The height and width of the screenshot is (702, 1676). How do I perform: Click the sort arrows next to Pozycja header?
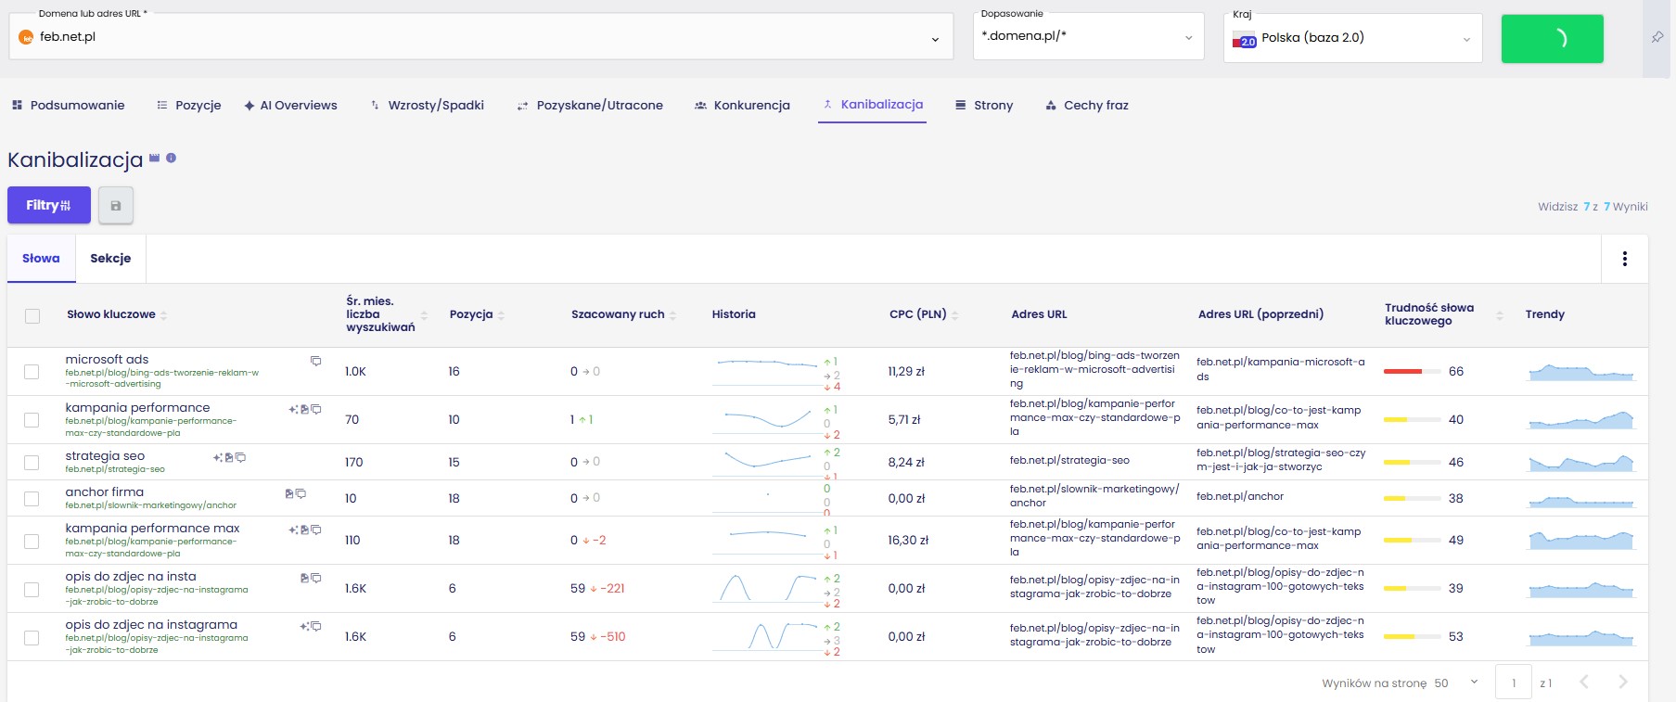coord(501,315)
